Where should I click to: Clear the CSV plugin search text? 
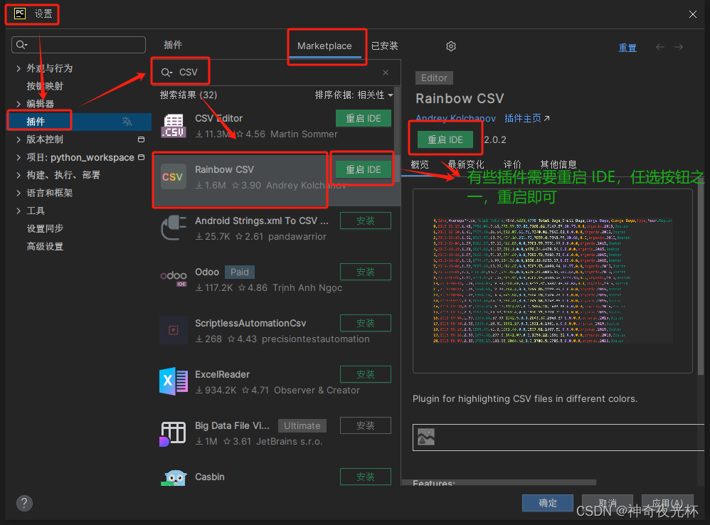coord(386,73)
